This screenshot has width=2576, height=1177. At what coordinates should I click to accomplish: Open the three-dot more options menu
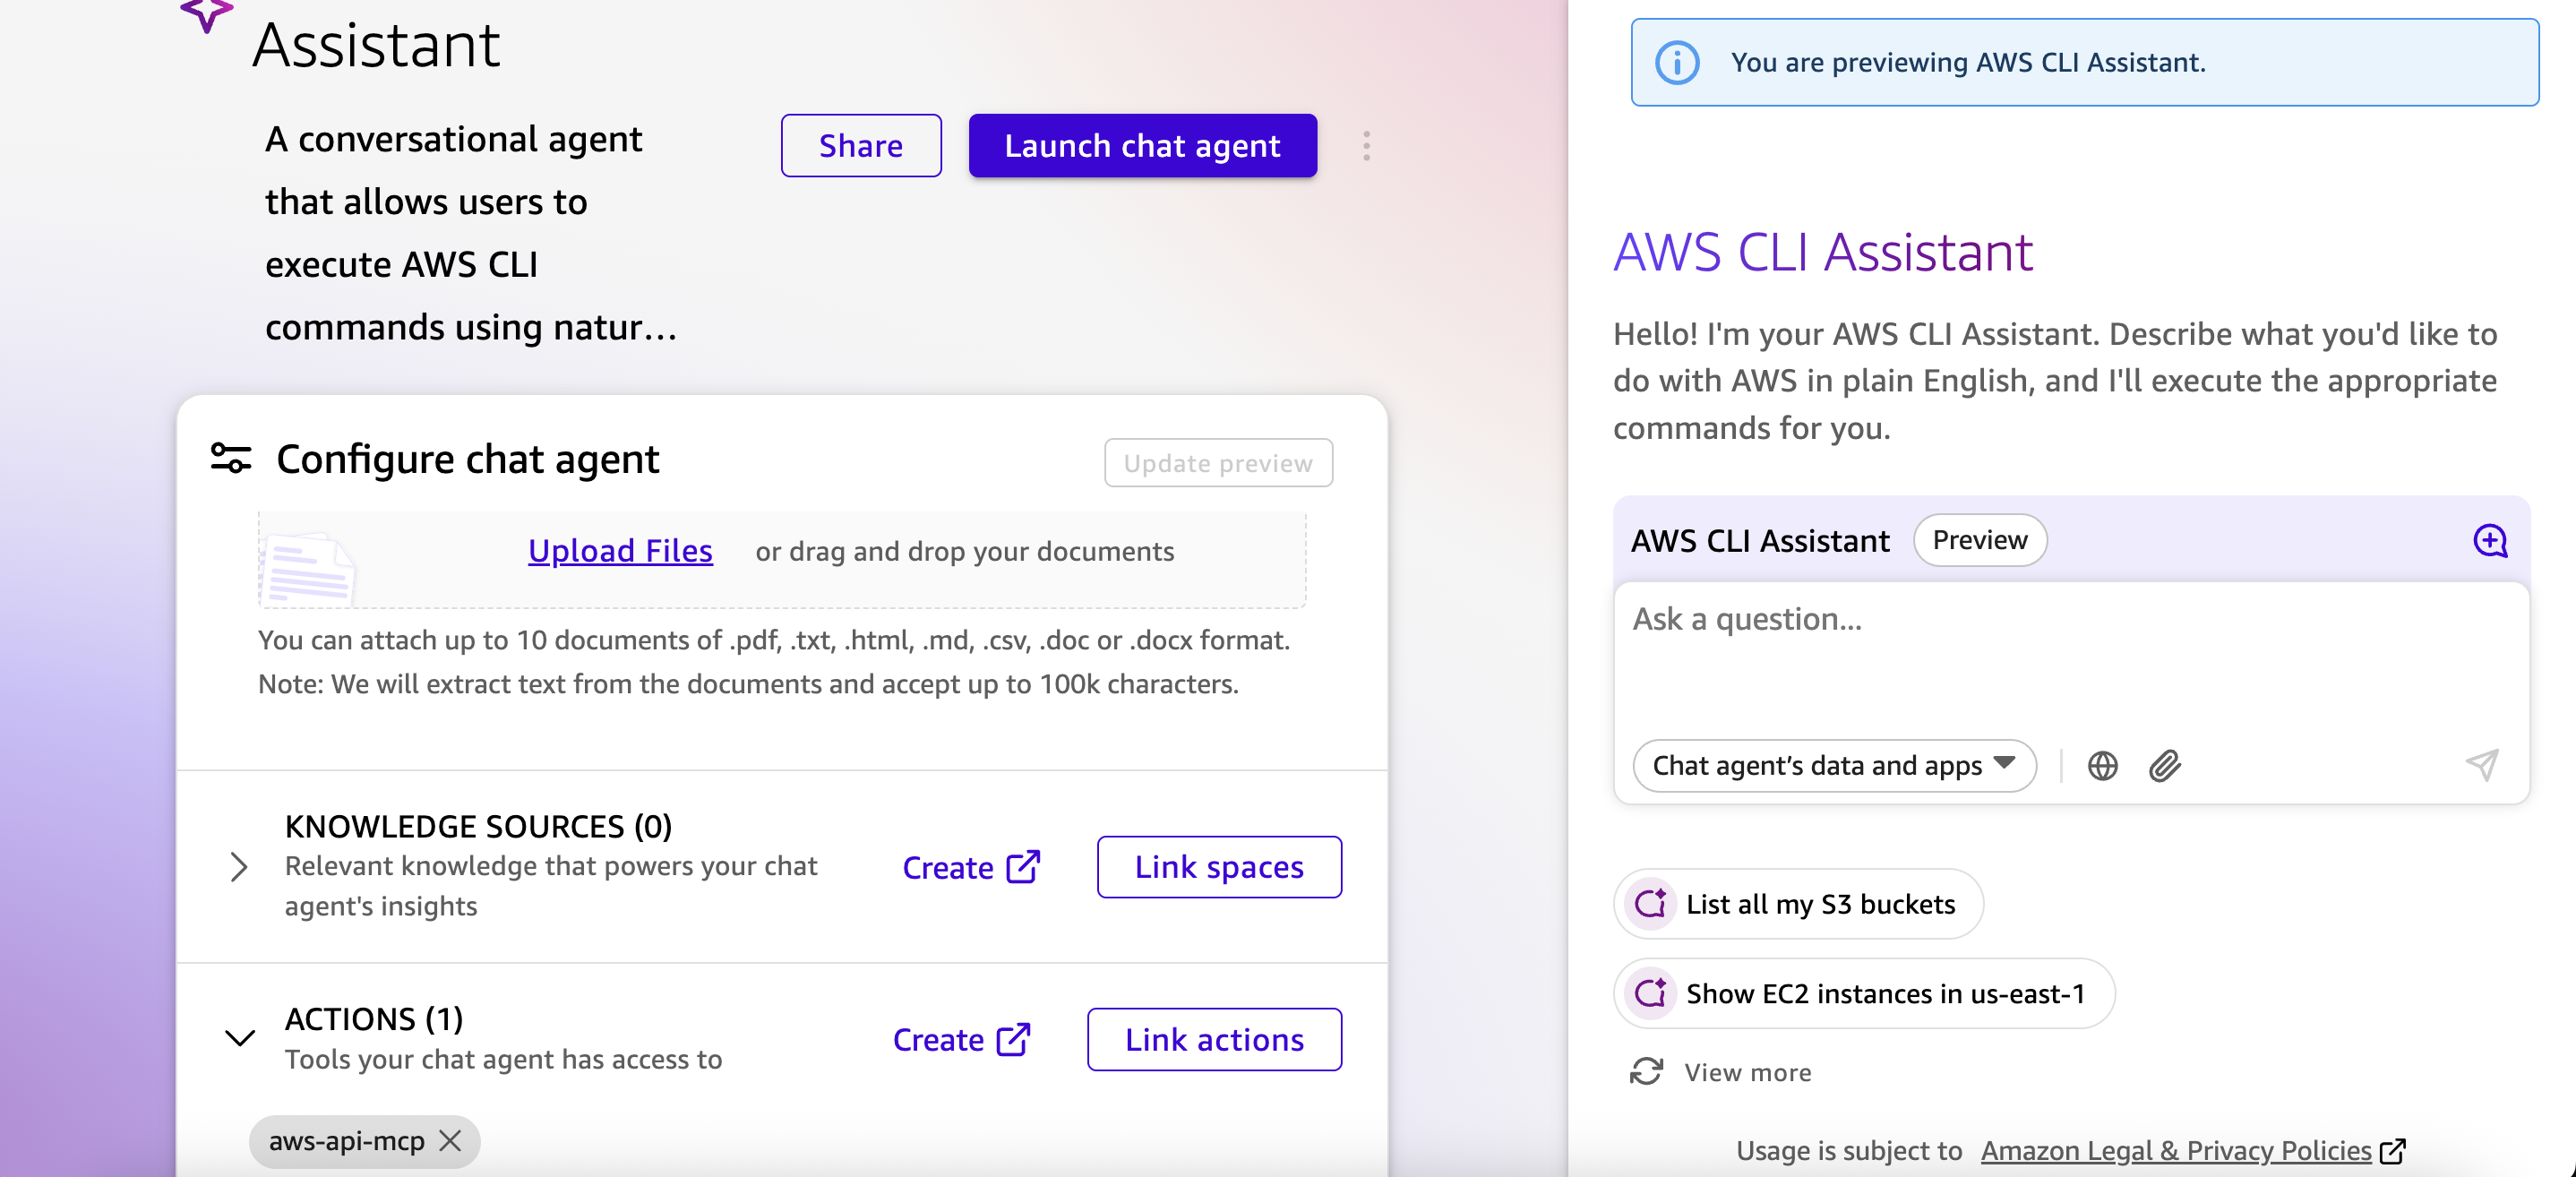[x=1366, y=146]
